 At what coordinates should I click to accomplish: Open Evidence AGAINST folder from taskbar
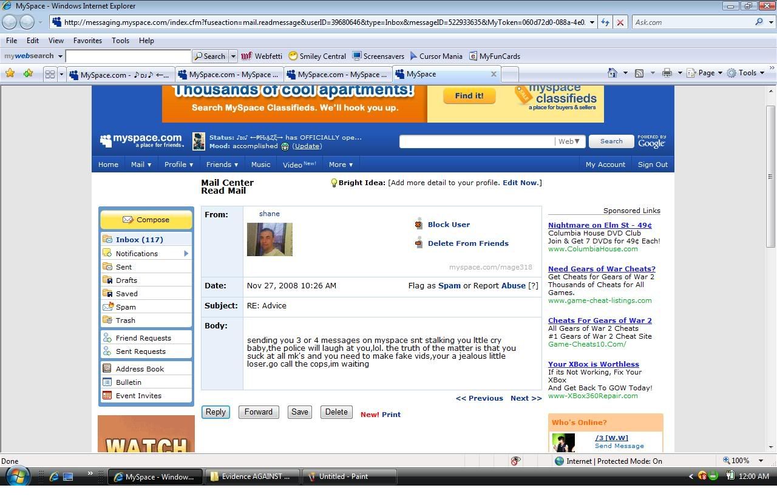coord(253,477)
